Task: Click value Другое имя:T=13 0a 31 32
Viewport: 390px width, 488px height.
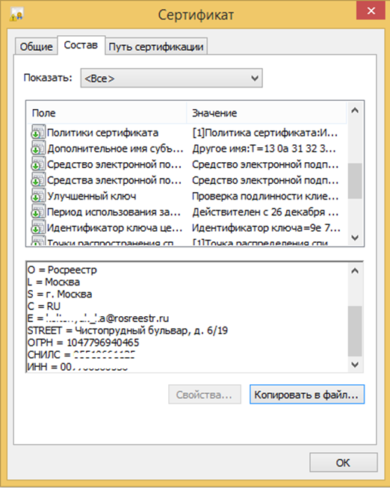Action: pos(264,149)
